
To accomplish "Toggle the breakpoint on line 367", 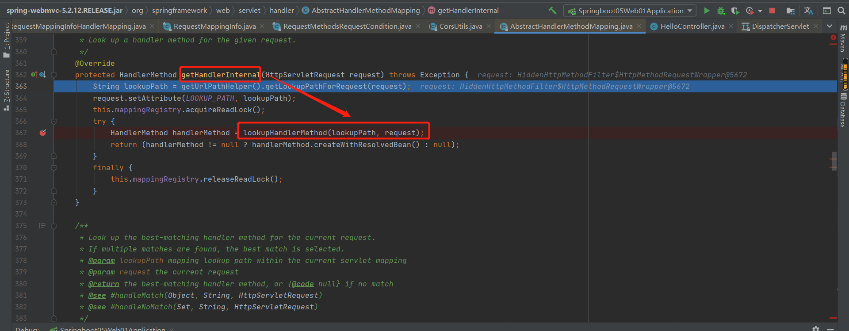I will [x=43, y=133].
